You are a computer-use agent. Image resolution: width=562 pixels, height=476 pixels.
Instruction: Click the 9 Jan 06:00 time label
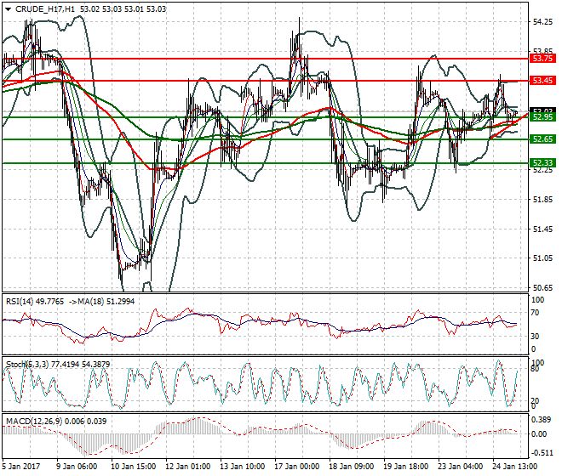77,467
